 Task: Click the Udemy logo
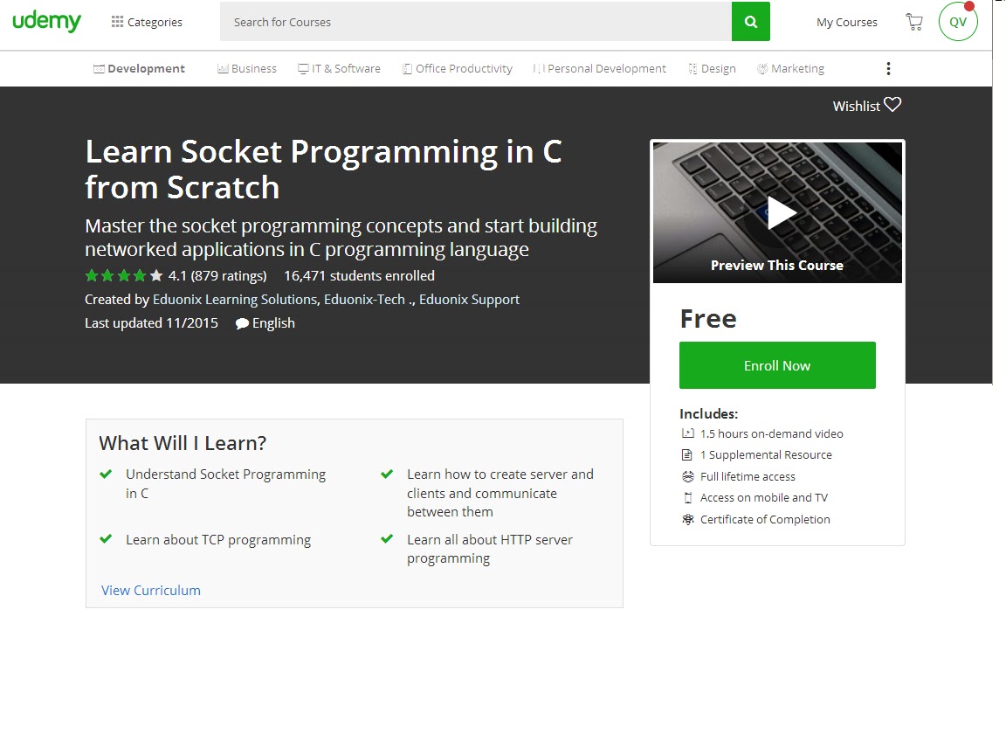(x=47, y=21)
